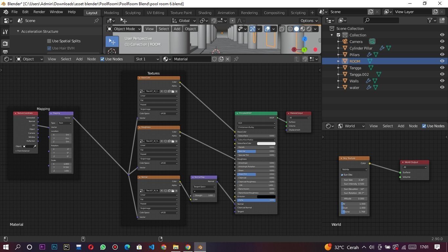Hide the ROOM object in outliner
448x252 pixels.
(442, 61)
